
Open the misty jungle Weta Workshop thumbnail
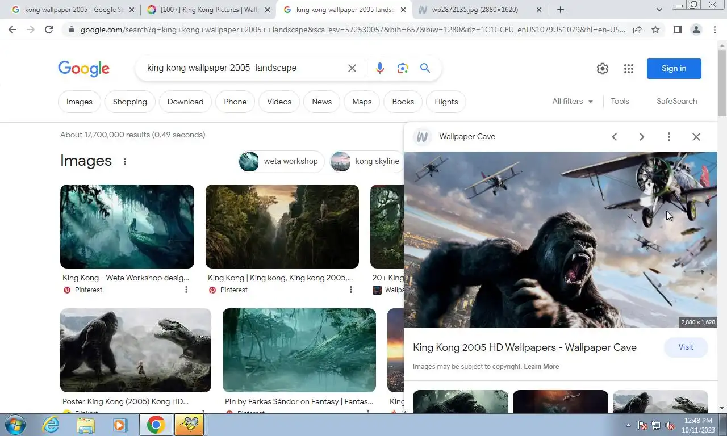click(x=127, y=227)
